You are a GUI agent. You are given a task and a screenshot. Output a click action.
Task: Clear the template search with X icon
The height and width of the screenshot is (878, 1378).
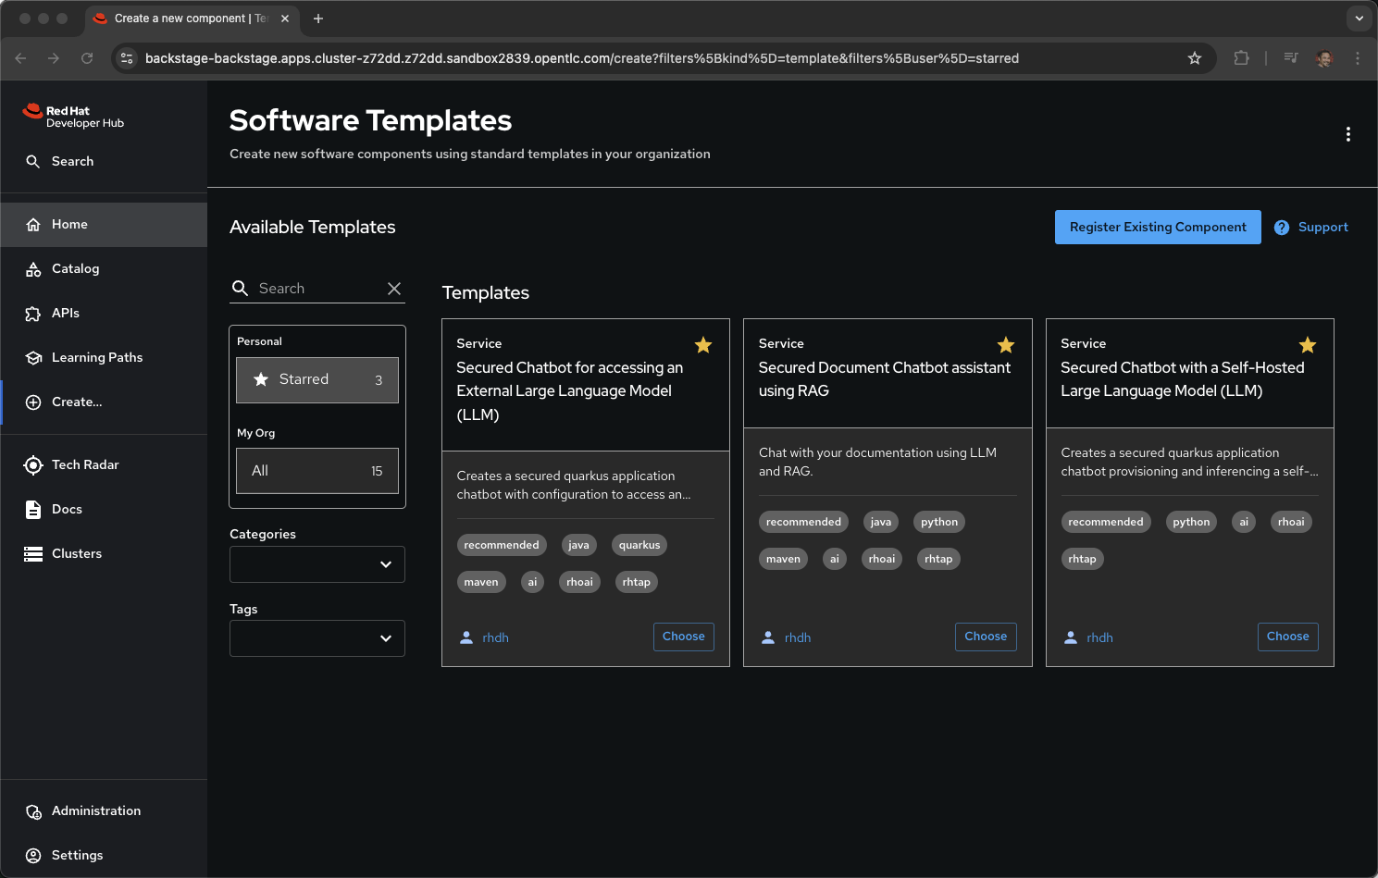pos(394,289)
